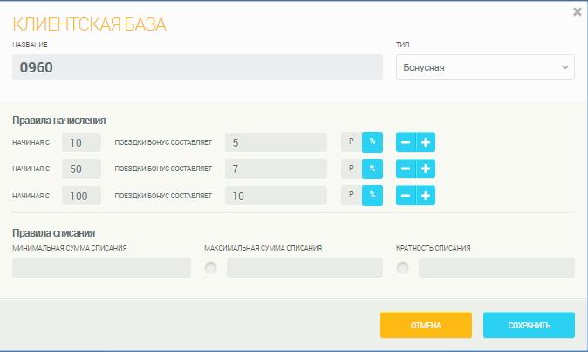Switch 100 trips row bonus to percent
This screenshot has width=588, height=352.
point(373,196)
